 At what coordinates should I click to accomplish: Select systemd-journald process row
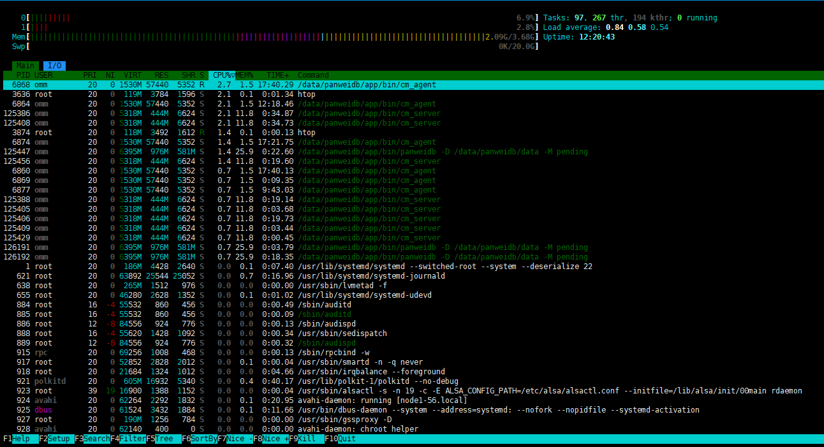(412, 276)
